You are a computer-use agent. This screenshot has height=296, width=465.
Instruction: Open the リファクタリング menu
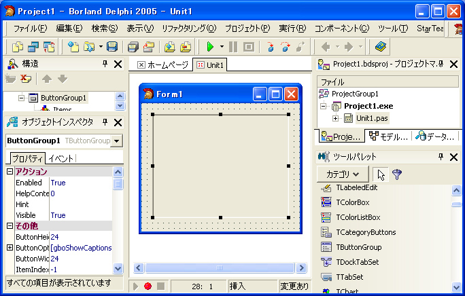[x=189, y=29]
